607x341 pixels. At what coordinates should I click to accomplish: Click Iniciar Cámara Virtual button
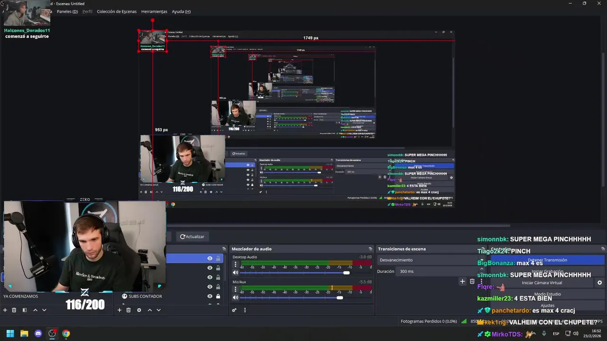click(542, 283)
